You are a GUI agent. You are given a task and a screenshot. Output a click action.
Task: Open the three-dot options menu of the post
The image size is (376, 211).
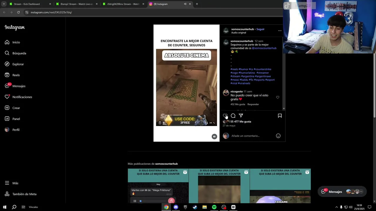pos(280,31)
